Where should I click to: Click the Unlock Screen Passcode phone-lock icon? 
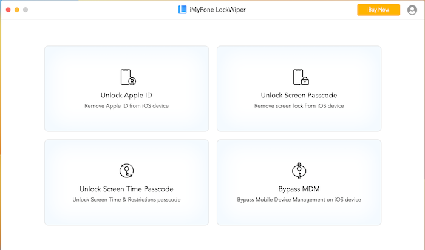click(301, 77)
